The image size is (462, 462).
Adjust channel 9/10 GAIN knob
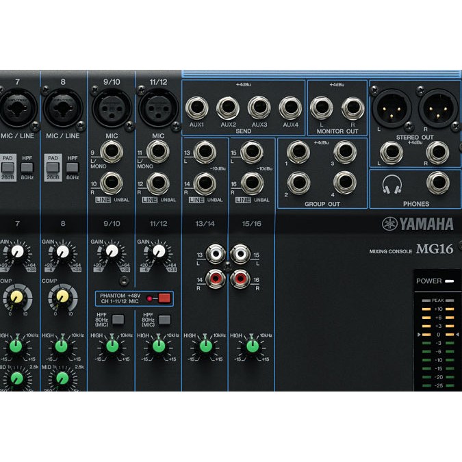[112, 252]
